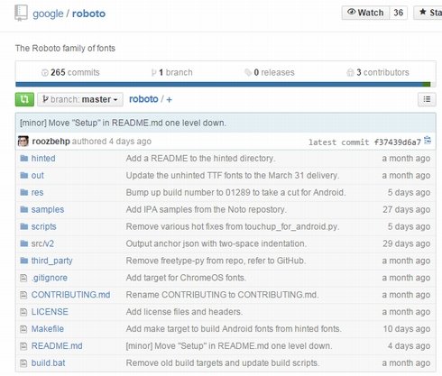The height and width of the screenshot is (376, 442).
Task: Open the file list view options icon
Action: tap(427, 99)
